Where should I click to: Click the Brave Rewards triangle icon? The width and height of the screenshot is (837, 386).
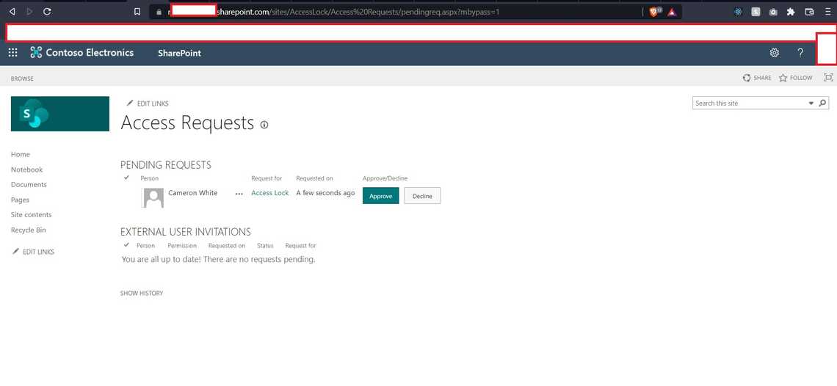click(x=672, y=12)
